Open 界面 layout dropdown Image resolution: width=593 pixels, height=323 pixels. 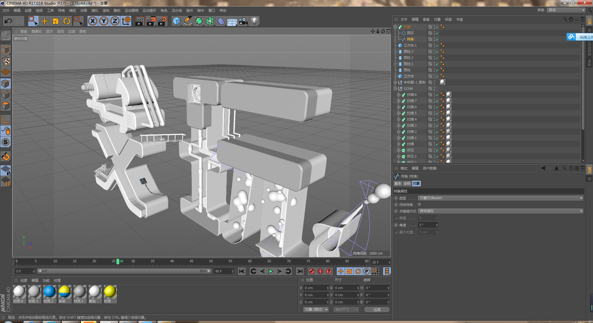coord(566,10)
